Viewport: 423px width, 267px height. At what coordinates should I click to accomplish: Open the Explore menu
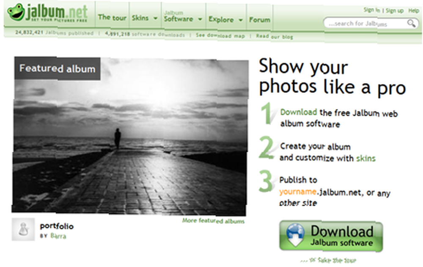coord(221,20)
